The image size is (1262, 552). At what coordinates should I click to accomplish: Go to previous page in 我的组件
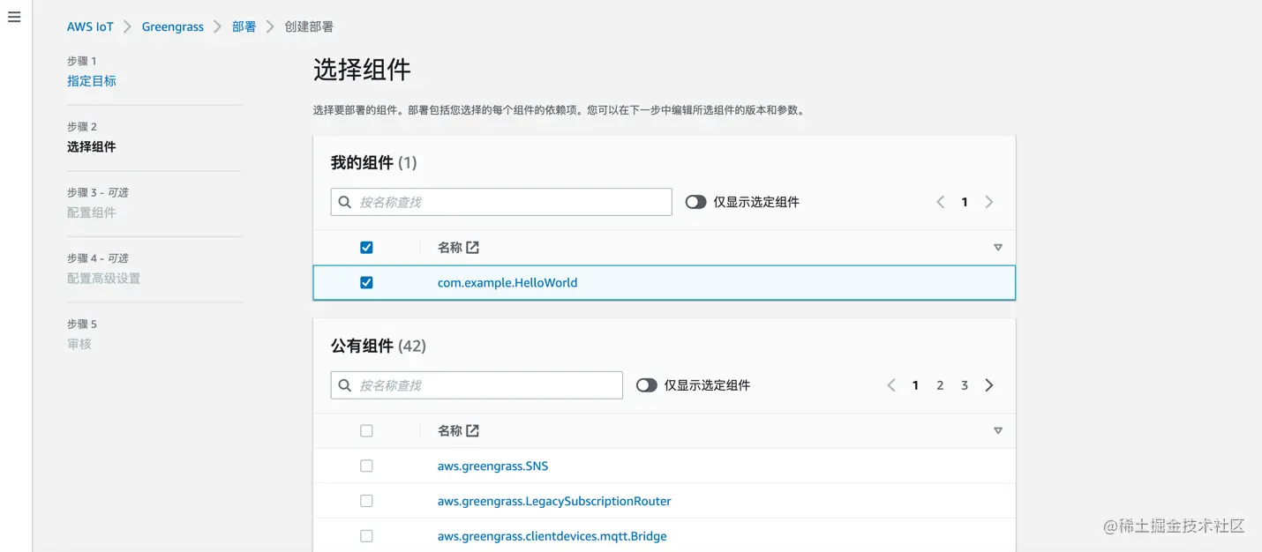click(x=940, y=202)
